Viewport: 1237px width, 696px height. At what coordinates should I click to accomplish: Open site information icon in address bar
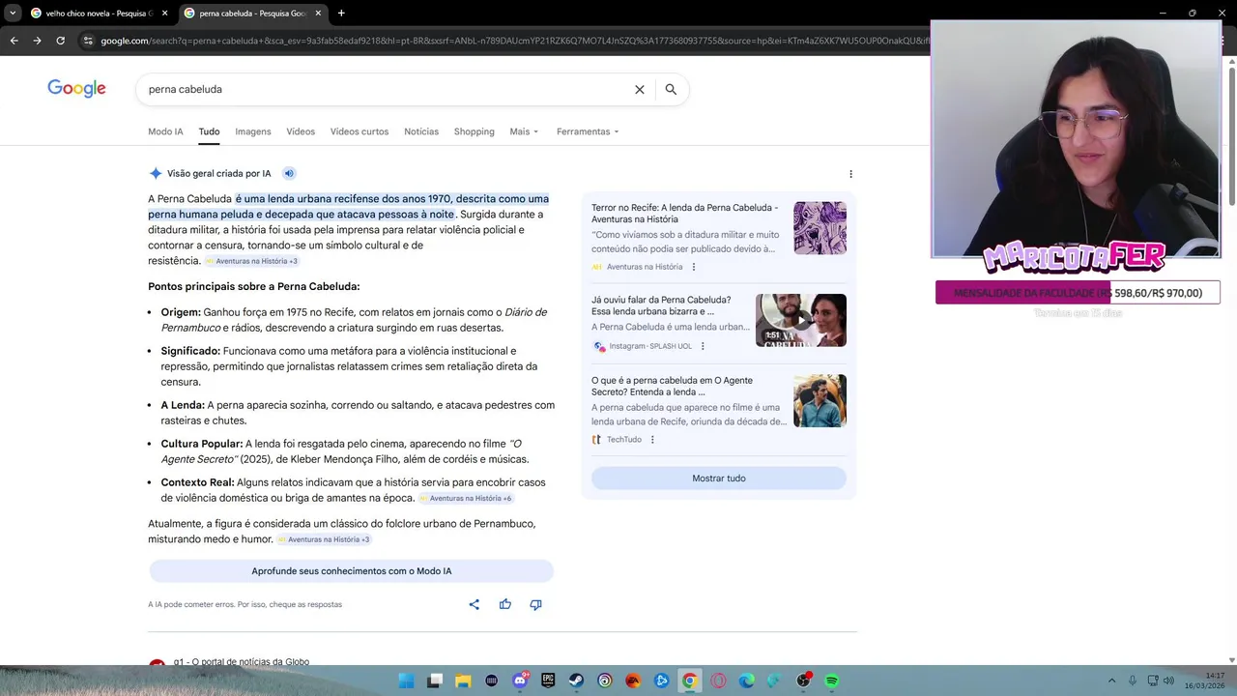(x=88, y=41)
